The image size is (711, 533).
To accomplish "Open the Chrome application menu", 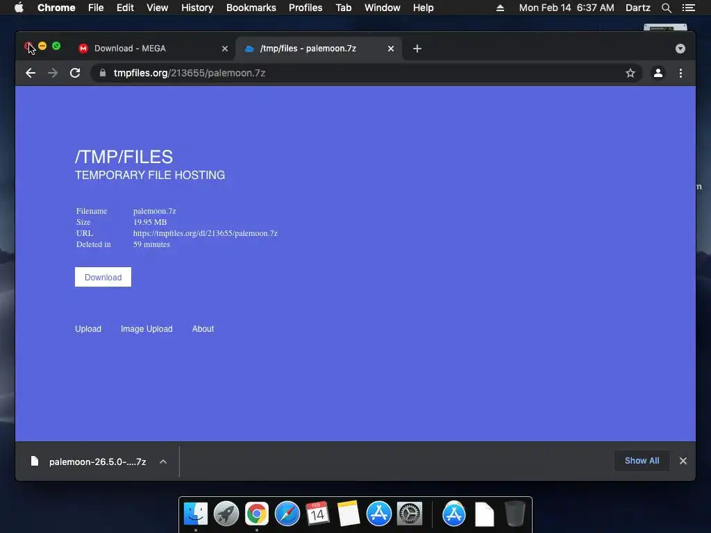I will [56, 8].
